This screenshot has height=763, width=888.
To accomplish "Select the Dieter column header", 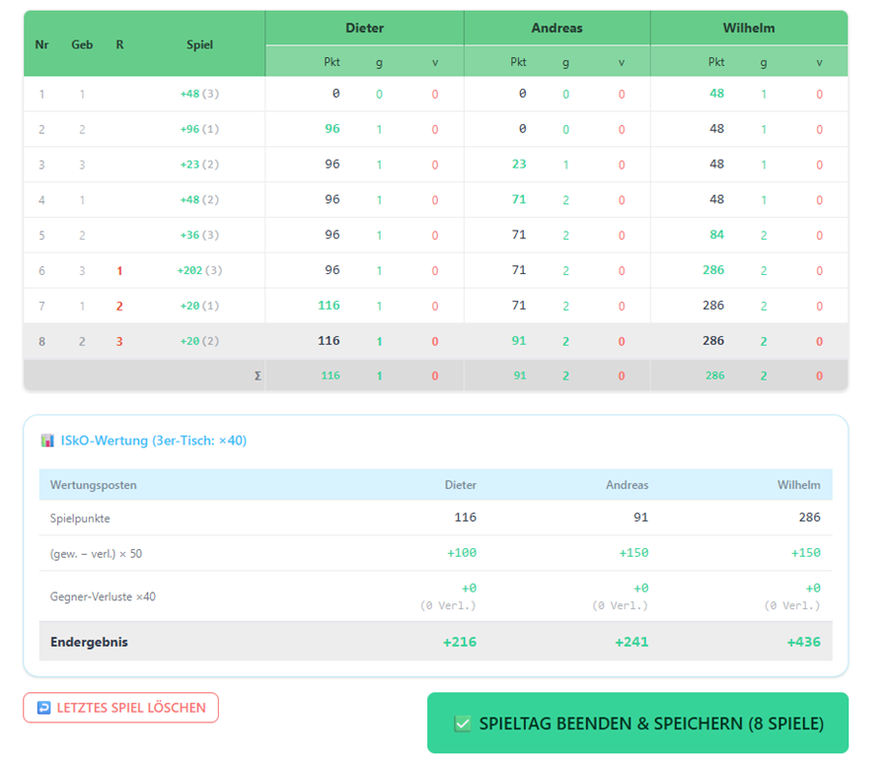I will 365,28.
